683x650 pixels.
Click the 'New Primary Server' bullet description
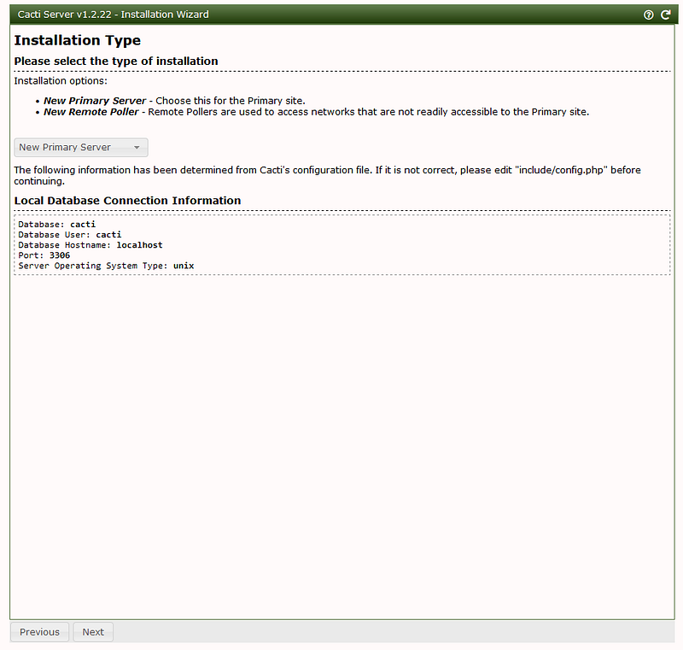[x=174, y=101]
